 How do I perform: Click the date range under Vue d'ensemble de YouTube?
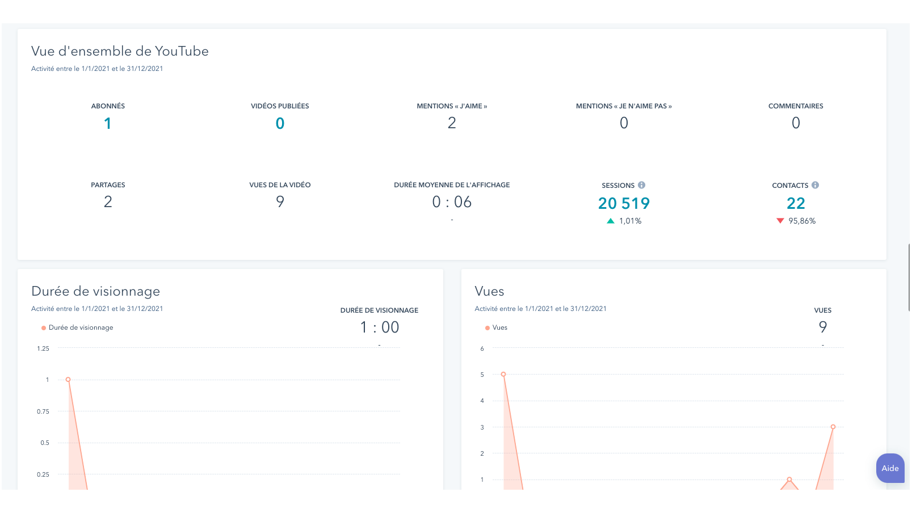point(97,69)
